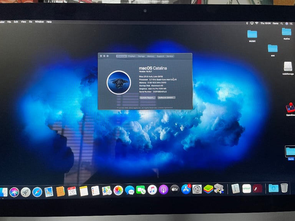
Task: Open Font File Browser F icon in Dock
Action: tap(235, 188)
